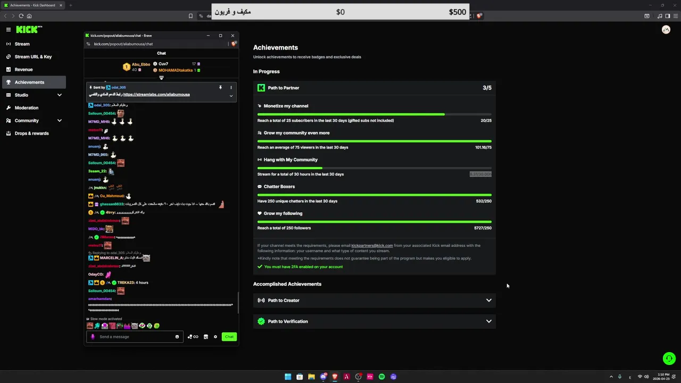
Task: Open a new browser tab
Action: [x=70, y=5]
